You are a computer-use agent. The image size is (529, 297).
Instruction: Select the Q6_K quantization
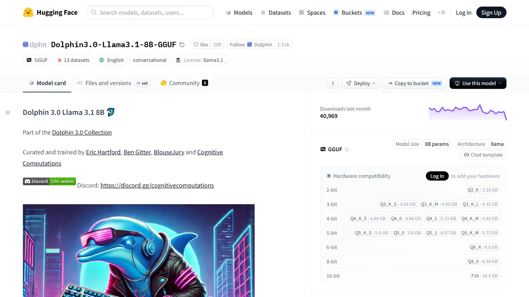[484, 247]
